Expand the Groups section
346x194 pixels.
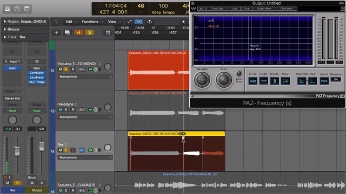[5, 29]
